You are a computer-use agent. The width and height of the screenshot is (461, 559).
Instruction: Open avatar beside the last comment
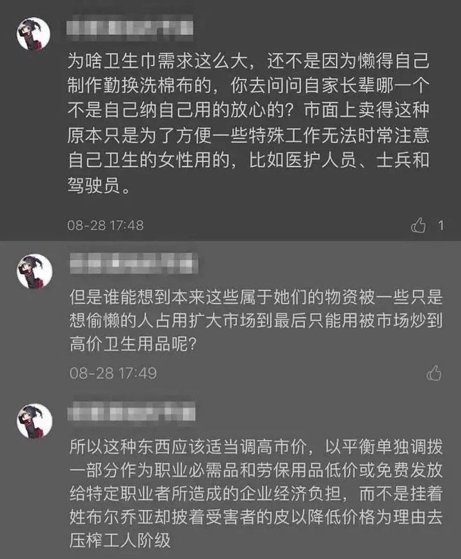point(35,420)
